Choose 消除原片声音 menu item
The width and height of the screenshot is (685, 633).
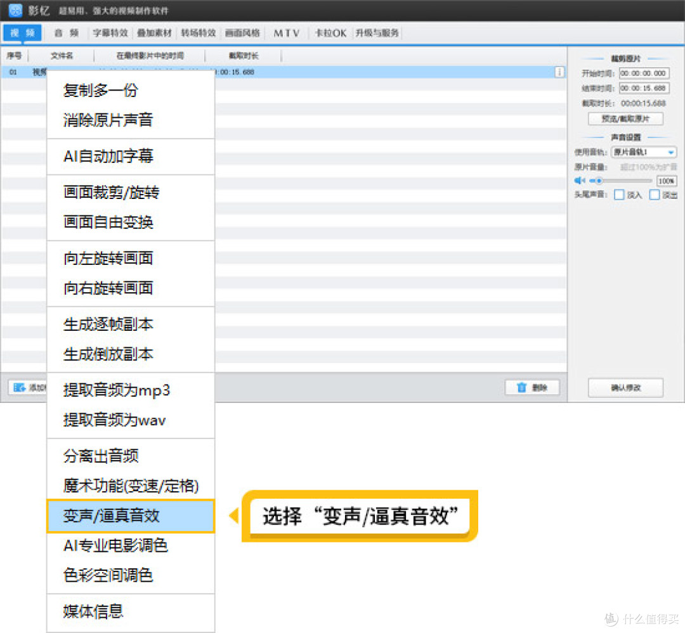131,120
